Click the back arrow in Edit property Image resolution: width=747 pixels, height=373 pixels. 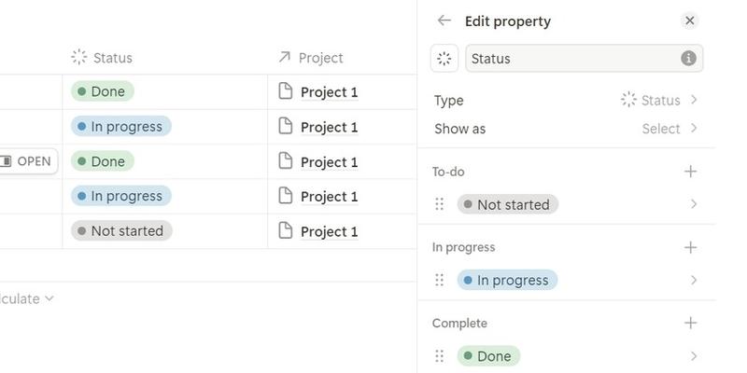click(444, 21)
